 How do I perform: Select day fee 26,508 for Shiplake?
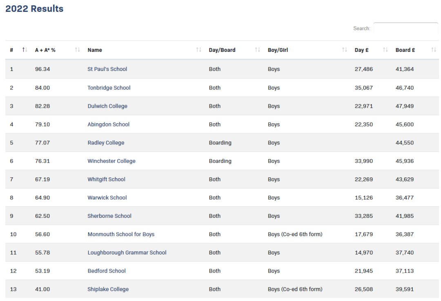pyautogui.click(x=364, y=289)
